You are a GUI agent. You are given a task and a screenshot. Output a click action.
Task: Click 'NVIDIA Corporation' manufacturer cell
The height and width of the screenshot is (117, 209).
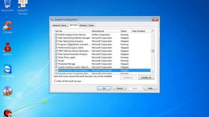[101, 35]
